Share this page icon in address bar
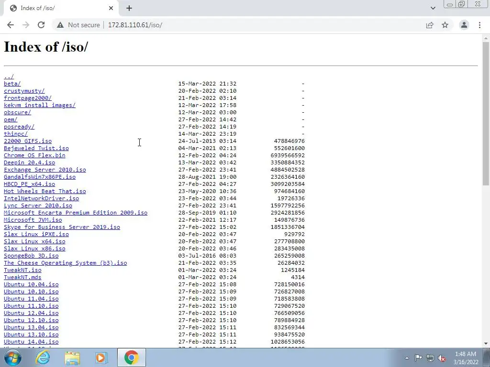 pyautogui.click(x=430, y=25)
